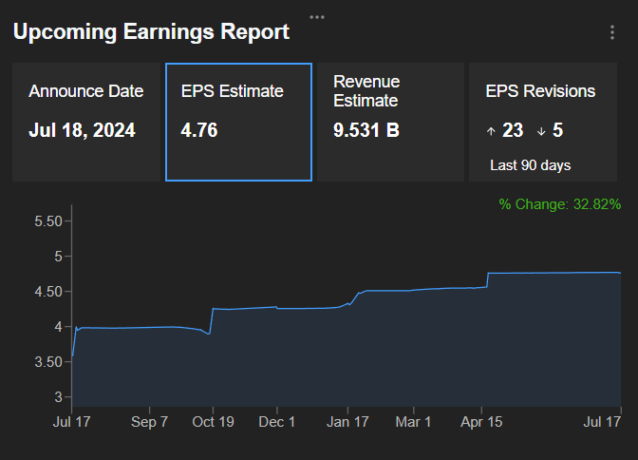Click the downward revisions arrow beside 5
638x460 pixels.
[x=542, y=131]
